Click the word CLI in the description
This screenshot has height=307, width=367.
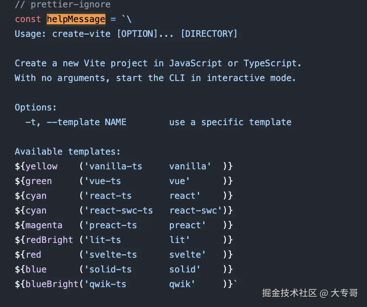point(177,78)
